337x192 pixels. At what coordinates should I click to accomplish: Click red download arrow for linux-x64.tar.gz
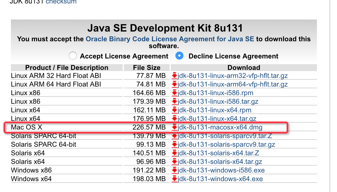[x=174, y=119]
